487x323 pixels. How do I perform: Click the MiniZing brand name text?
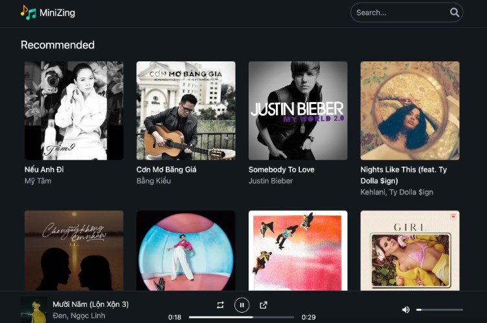point(57,12)
